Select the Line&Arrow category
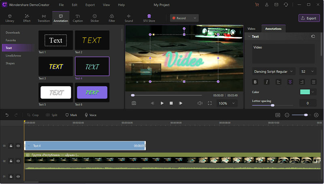324x184 pixels. 13,56
